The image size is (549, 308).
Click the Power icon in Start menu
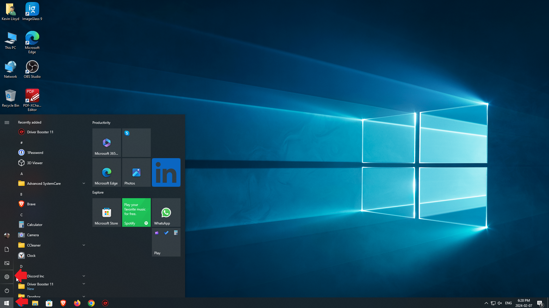coord(7,291)
